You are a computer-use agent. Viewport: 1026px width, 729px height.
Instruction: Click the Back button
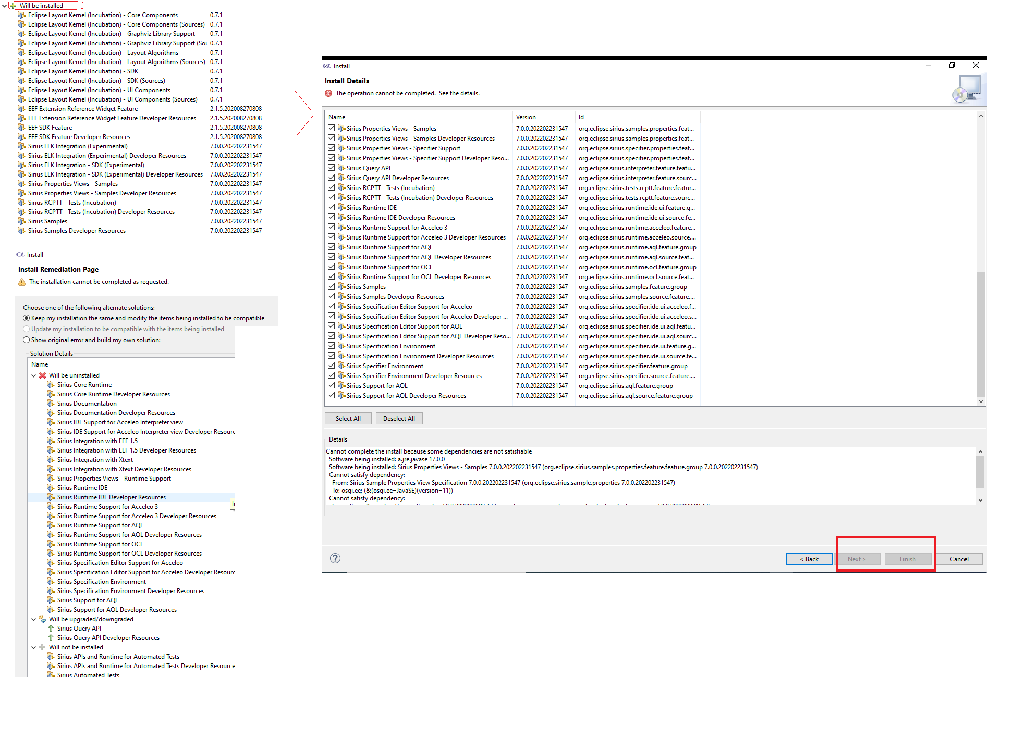(809, 559)
